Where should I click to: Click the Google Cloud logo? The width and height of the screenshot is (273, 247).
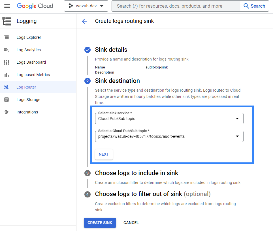tap(35, 6)
